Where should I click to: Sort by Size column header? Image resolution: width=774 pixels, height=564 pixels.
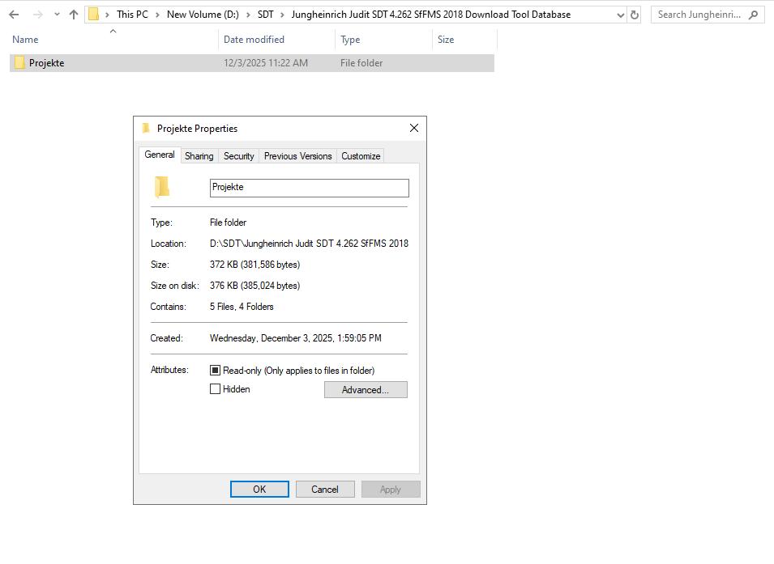[445, 40]
